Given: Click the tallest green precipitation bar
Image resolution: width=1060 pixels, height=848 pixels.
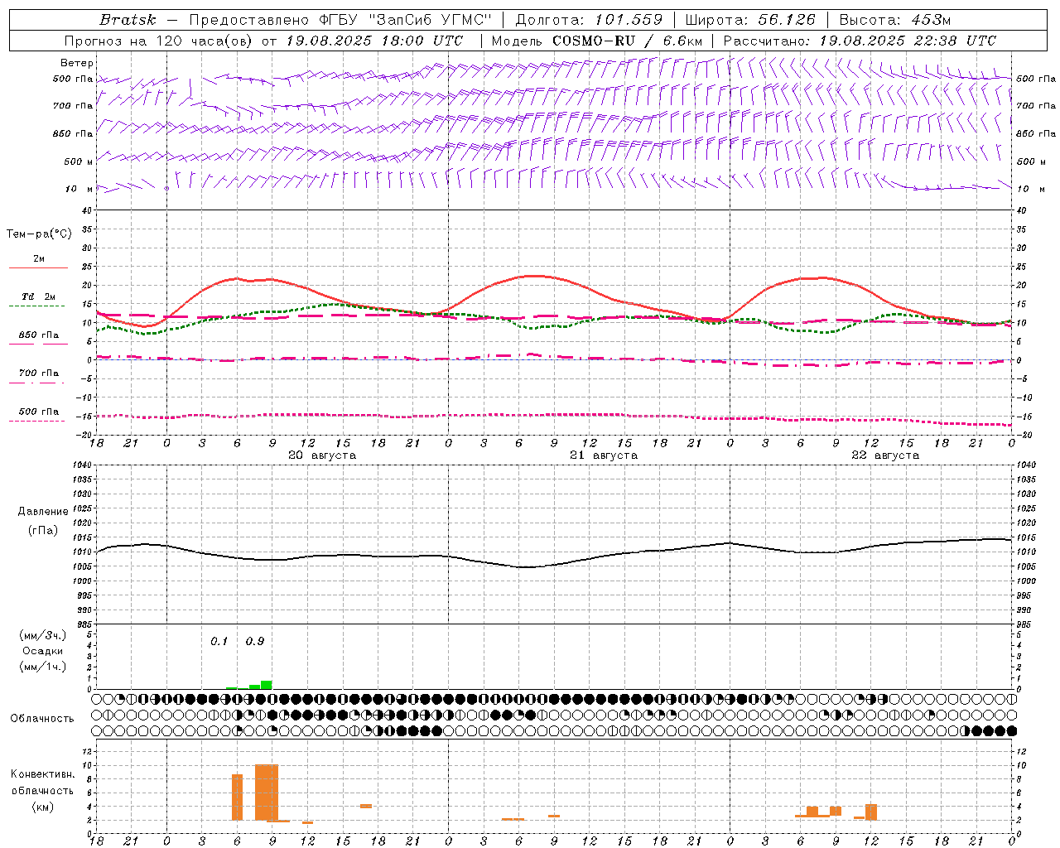Looking at the screenshot, I should pos(267,685).
